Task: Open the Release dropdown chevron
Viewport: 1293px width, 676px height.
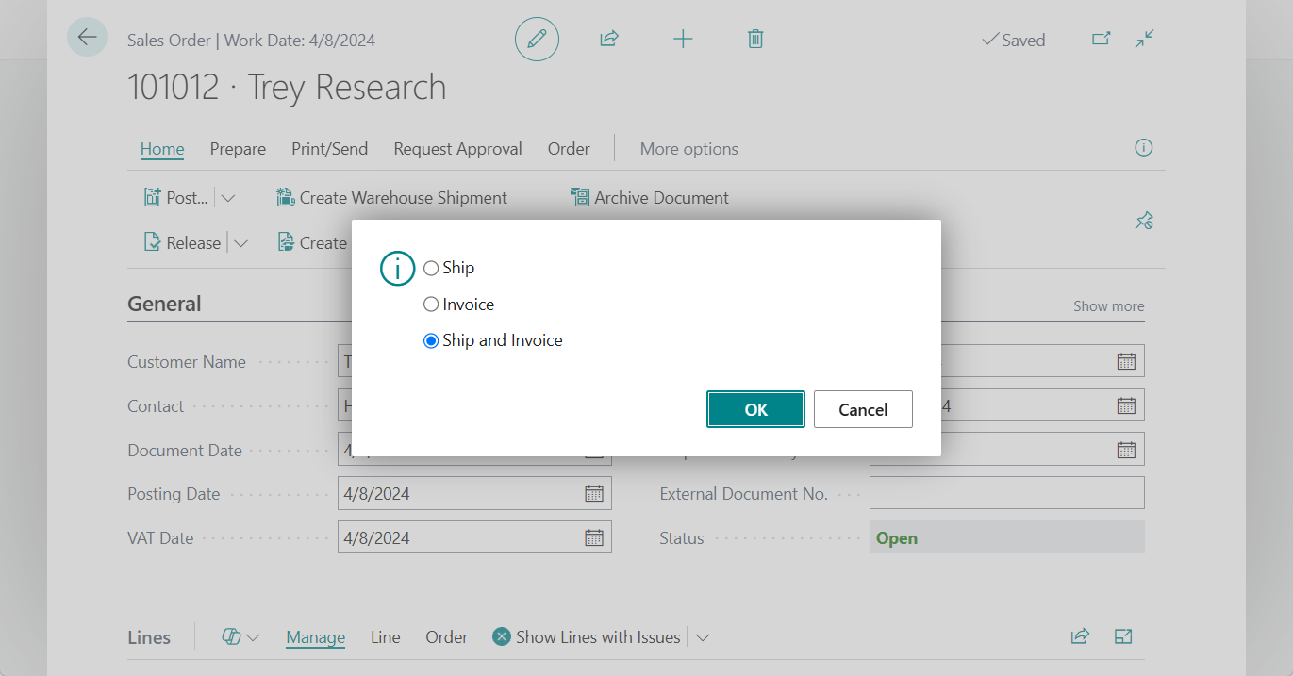Action: point(241,242)
